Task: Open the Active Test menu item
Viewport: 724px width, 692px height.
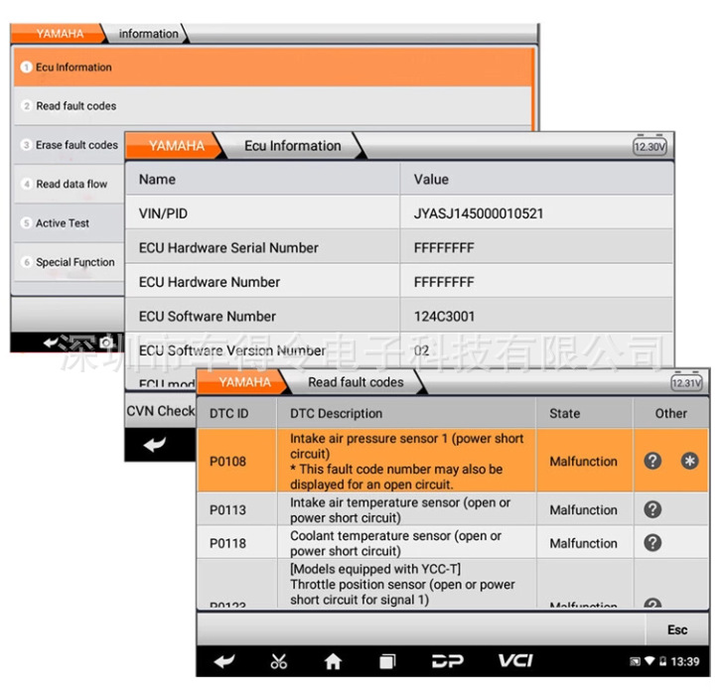Action: coord(70,223)
